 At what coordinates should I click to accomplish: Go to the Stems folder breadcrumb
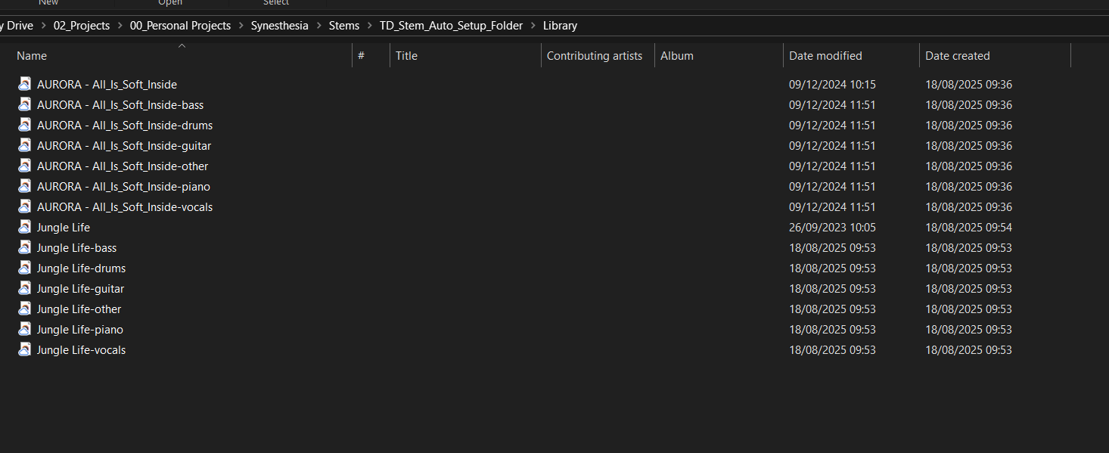tap(343, 26)
